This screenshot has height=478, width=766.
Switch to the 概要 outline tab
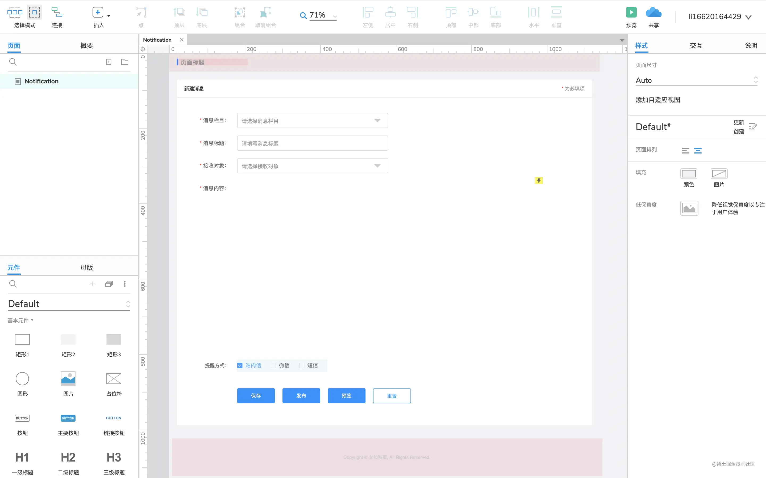pyautogui.click(x=86, y=45)
